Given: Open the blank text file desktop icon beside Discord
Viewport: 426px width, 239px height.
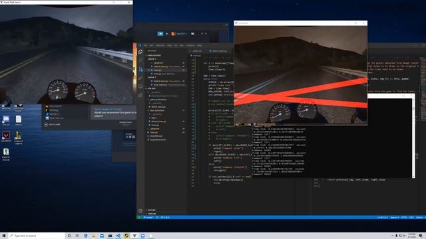Looking at the screenshot, I should point(19,121).
